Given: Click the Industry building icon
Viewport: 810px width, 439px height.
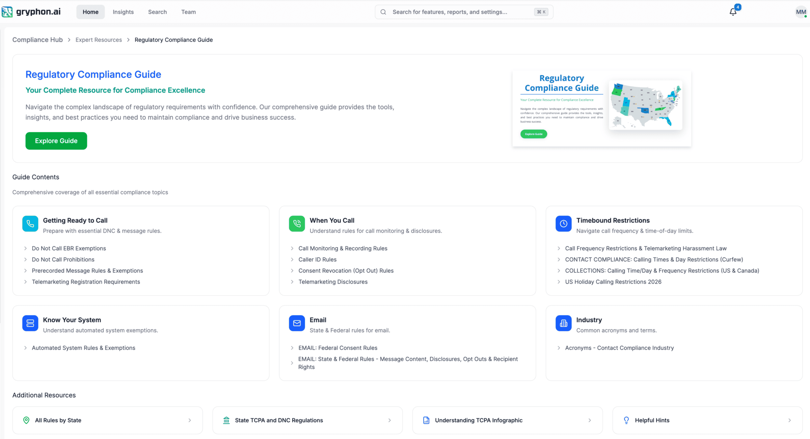Looking at the screenshot, I should tap(563, 323).
